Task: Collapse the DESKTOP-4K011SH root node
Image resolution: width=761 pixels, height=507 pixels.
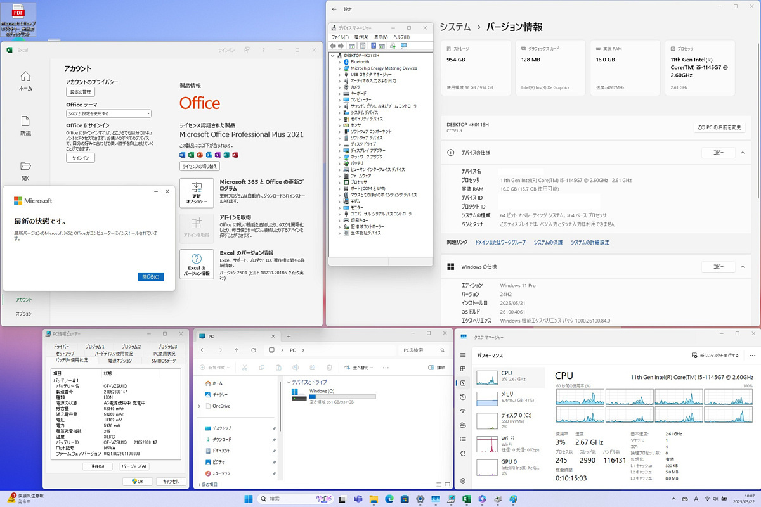Action: tap(333, 56)
